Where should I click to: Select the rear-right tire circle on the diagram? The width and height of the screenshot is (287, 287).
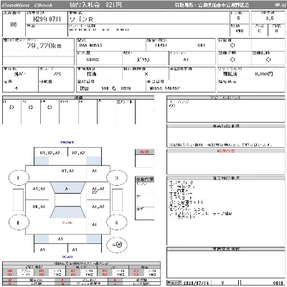pyautogui.click(x=116, y=222)
